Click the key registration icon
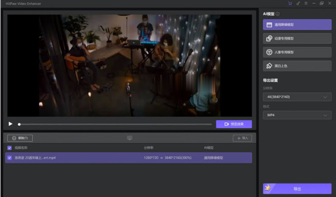 pos(298,3)
